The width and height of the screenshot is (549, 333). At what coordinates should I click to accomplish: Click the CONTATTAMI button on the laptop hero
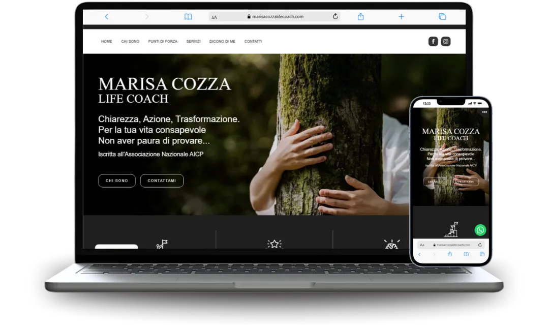[x=162, y=180]
